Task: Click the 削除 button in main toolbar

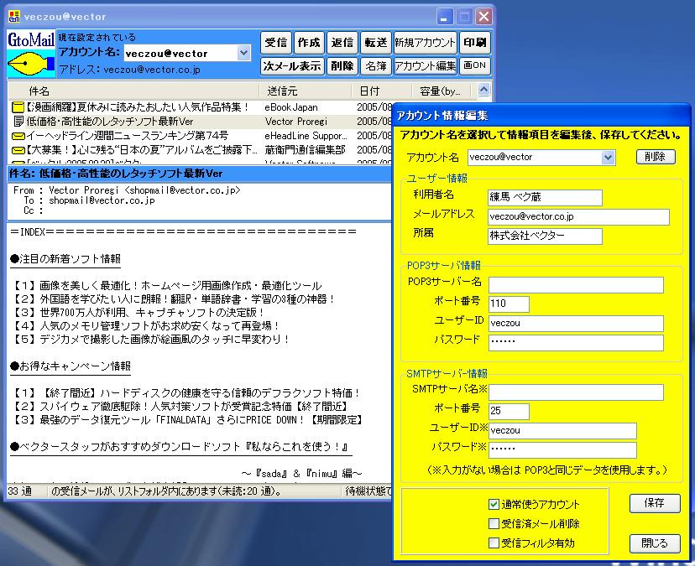Action: pos(342,66)
